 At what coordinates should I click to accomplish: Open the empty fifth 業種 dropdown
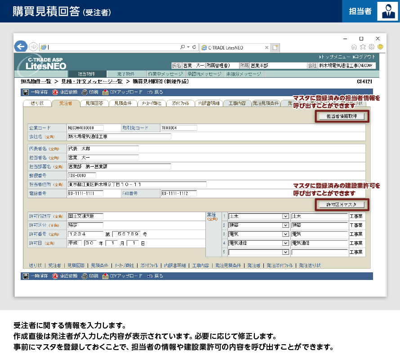point(285,252)
